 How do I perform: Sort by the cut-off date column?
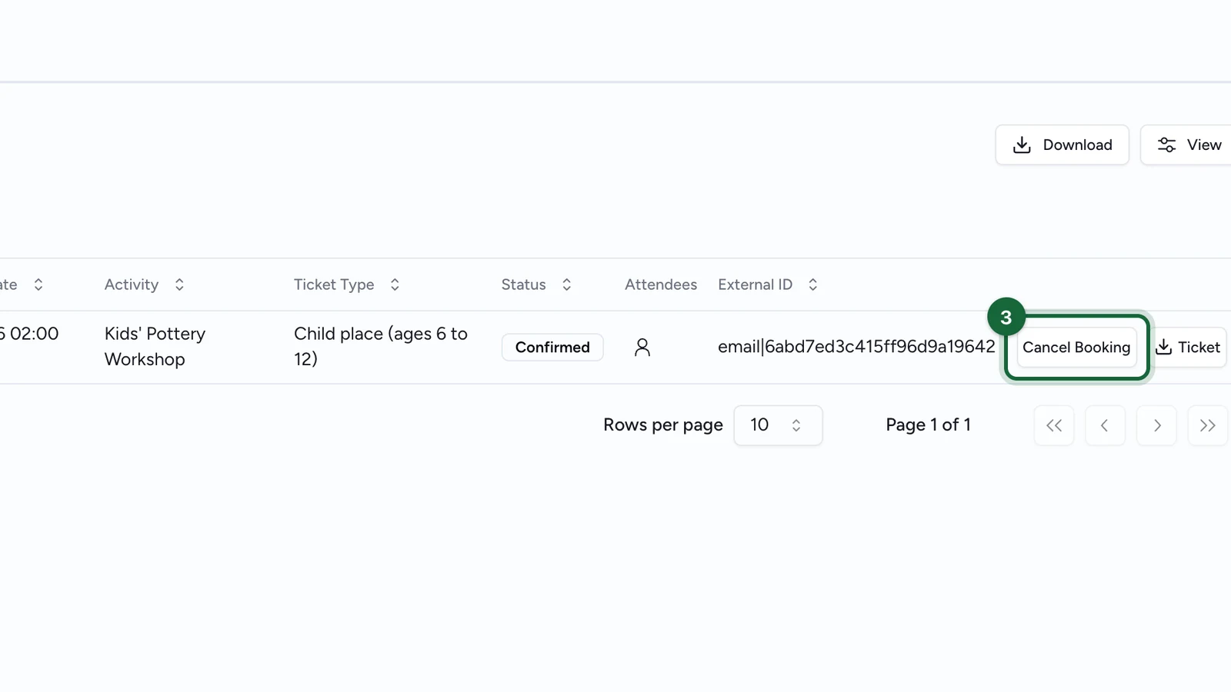pyautogui.click(x=22, y=284)
